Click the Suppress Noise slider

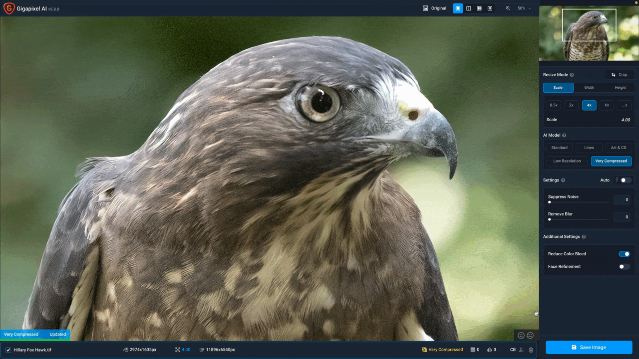(578, 202)
